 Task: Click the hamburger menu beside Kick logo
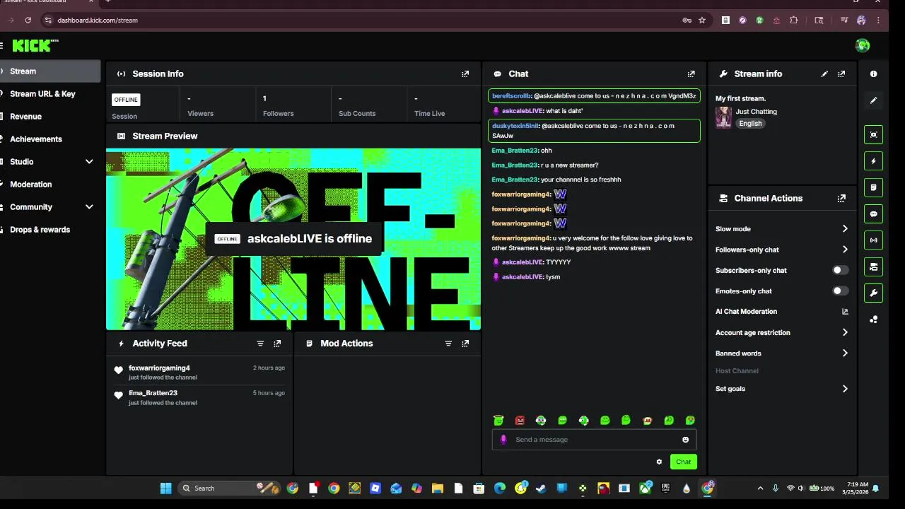(1, 46)
